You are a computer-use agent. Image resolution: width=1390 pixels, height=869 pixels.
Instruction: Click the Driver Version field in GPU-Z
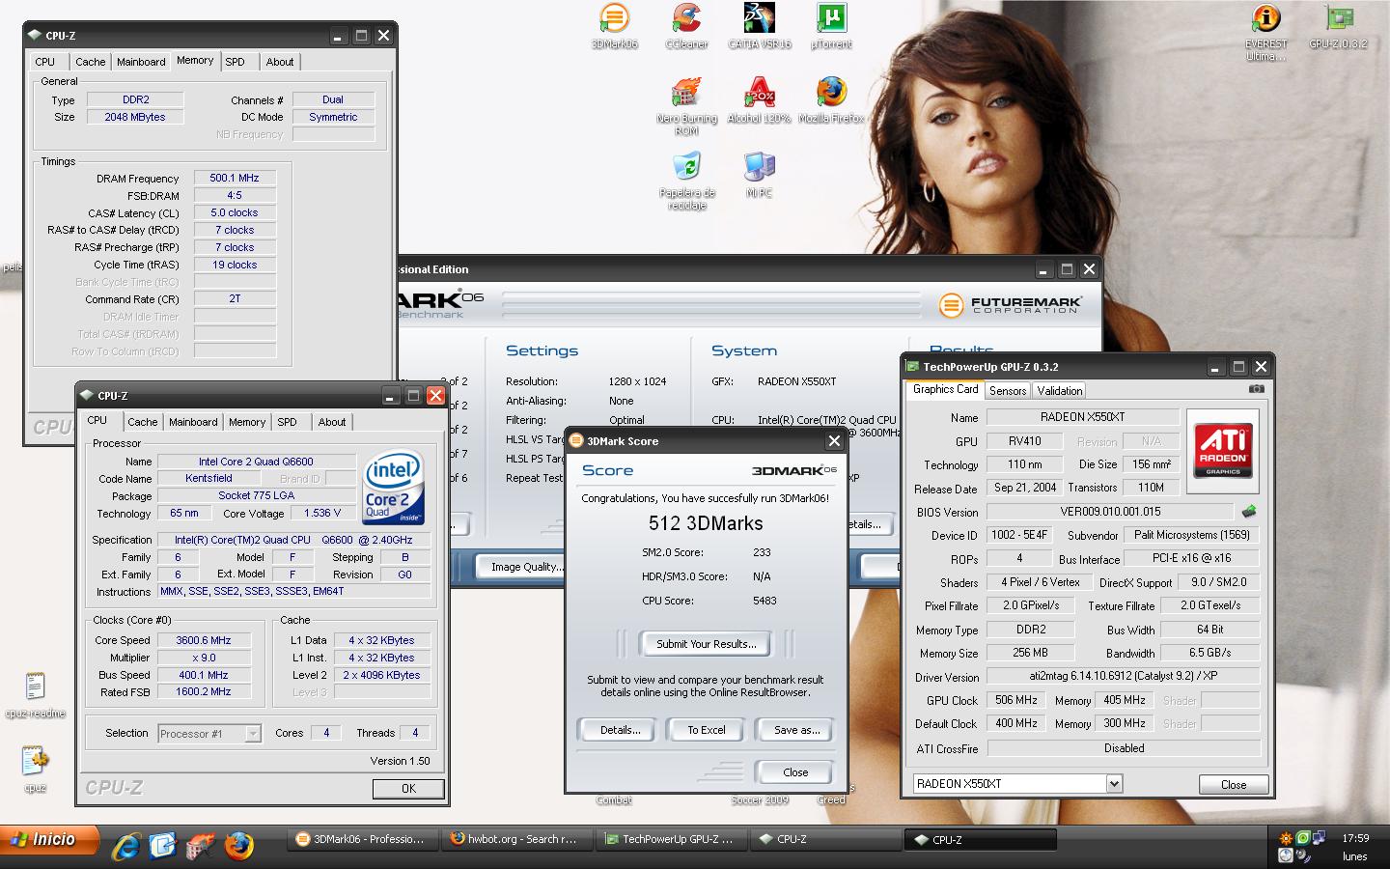click(1124, 676)
